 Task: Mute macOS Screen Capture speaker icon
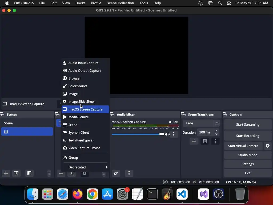[167, 134]
